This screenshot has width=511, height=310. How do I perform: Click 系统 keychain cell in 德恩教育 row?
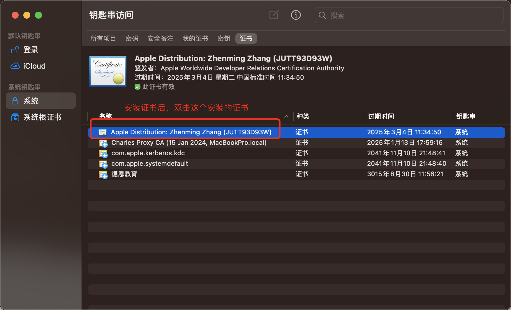click(x=461, y=174)
